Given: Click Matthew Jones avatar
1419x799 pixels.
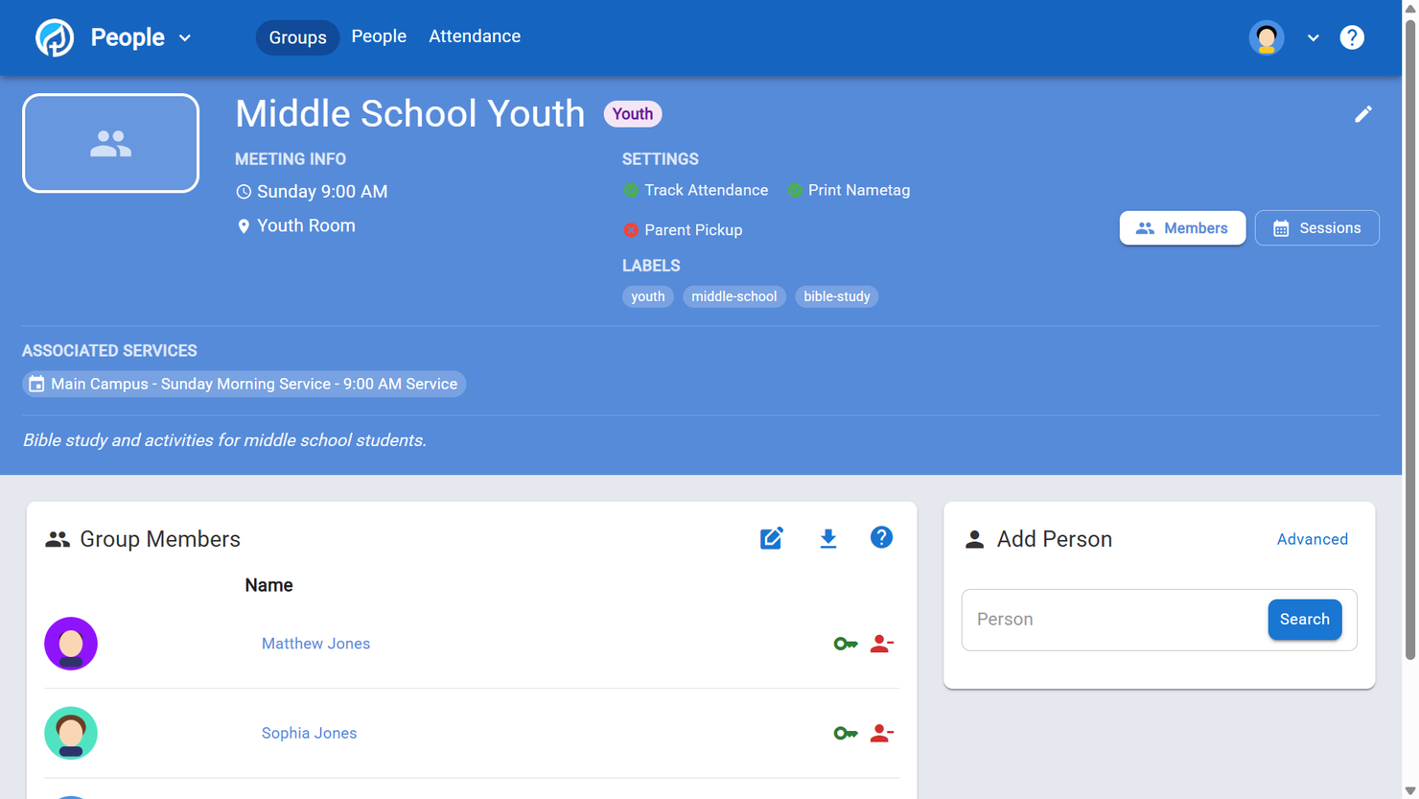Looking at the screenshot, I should click(71, 644).
